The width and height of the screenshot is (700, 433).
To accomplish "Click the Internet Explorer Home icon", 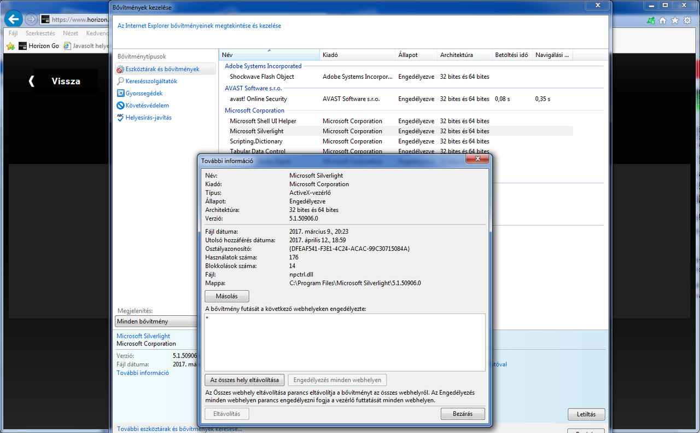I will (663, 20).
